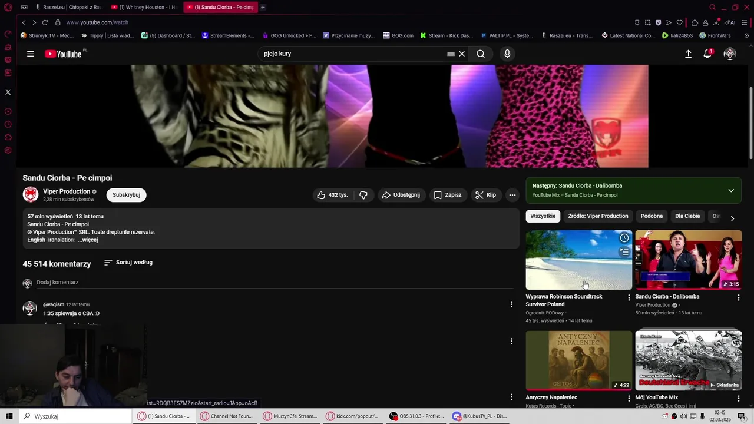Subscribe using the Subskrybuj button
754x424 pixels.
pos(126,195)
